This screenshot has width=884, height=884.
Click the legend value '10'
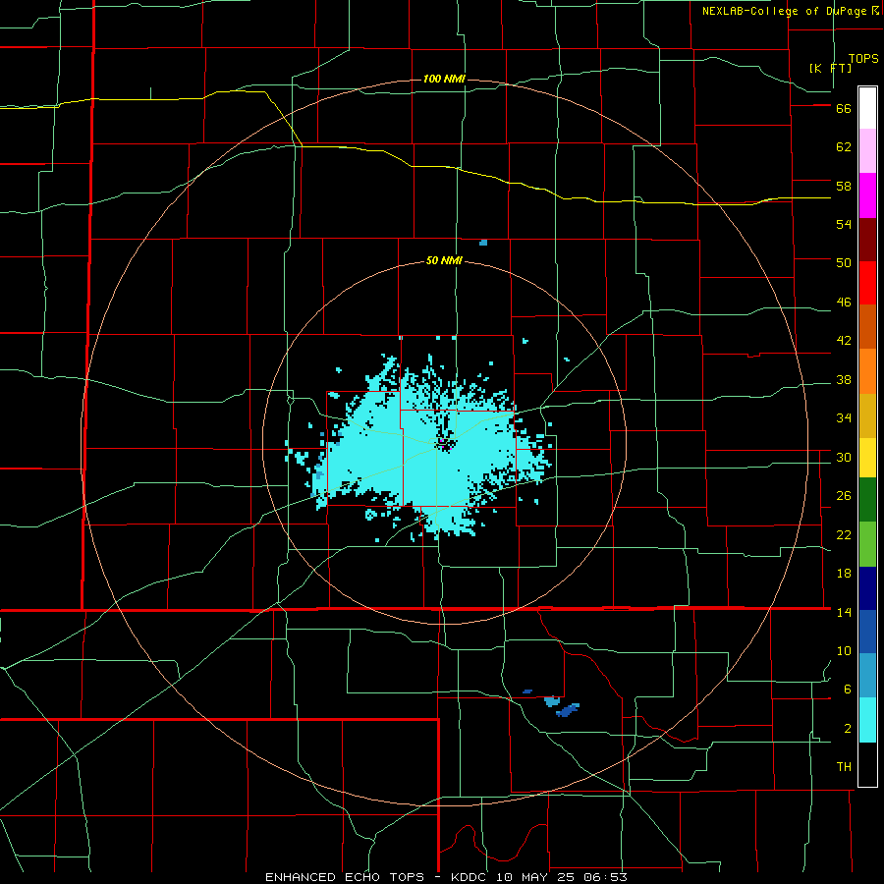click(x=844, y=651)
